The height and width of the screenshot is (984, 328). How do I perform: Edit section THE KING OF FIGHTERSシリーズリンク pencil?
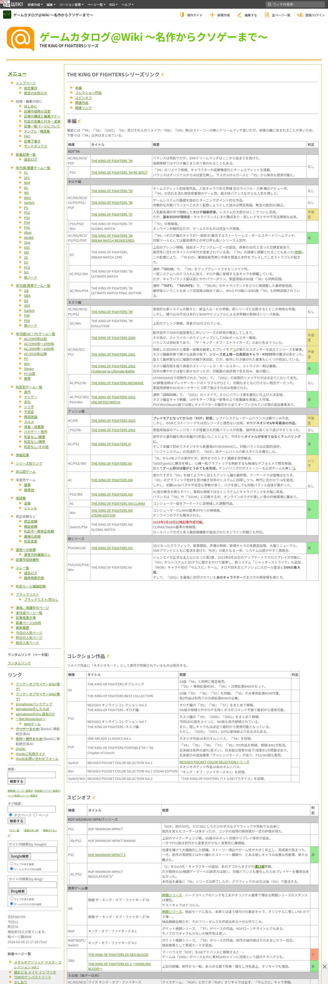coord(163,74)
